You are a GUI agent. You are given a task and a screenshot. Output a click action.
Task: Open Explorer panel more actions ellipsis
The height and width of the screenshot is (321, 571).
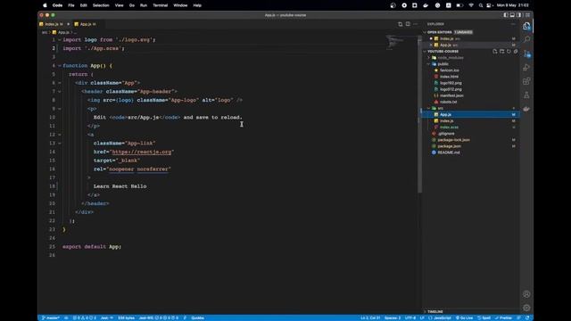click(513, 24)
